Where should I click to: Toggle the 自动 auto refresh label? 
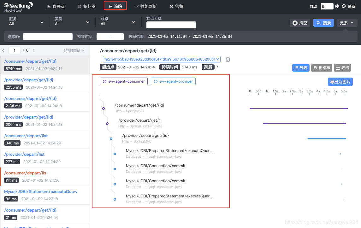coord(313,6)
